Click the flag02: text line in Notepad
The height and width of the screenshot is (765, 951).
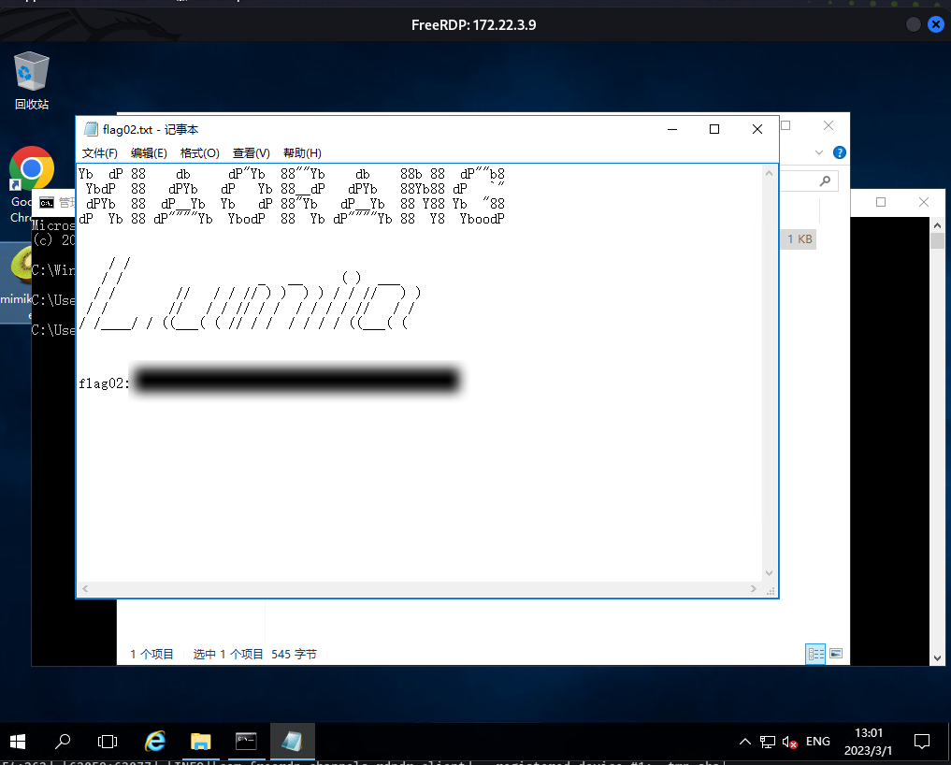pyautogui.click(x=104, y=383)
